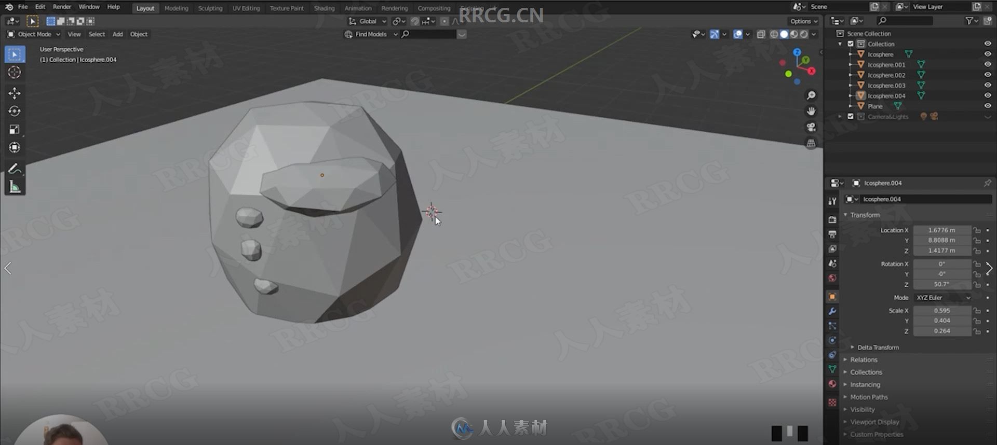Screen dimensions: 997x445
Task: Open the viewport Options dropdown
Action: click(804, 21)
